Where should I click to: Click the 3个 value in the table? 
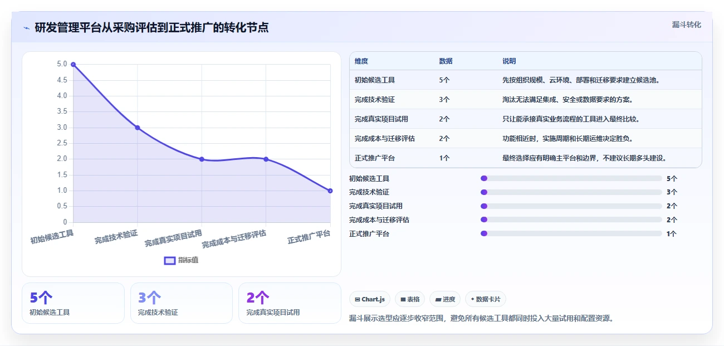(444, 100)
